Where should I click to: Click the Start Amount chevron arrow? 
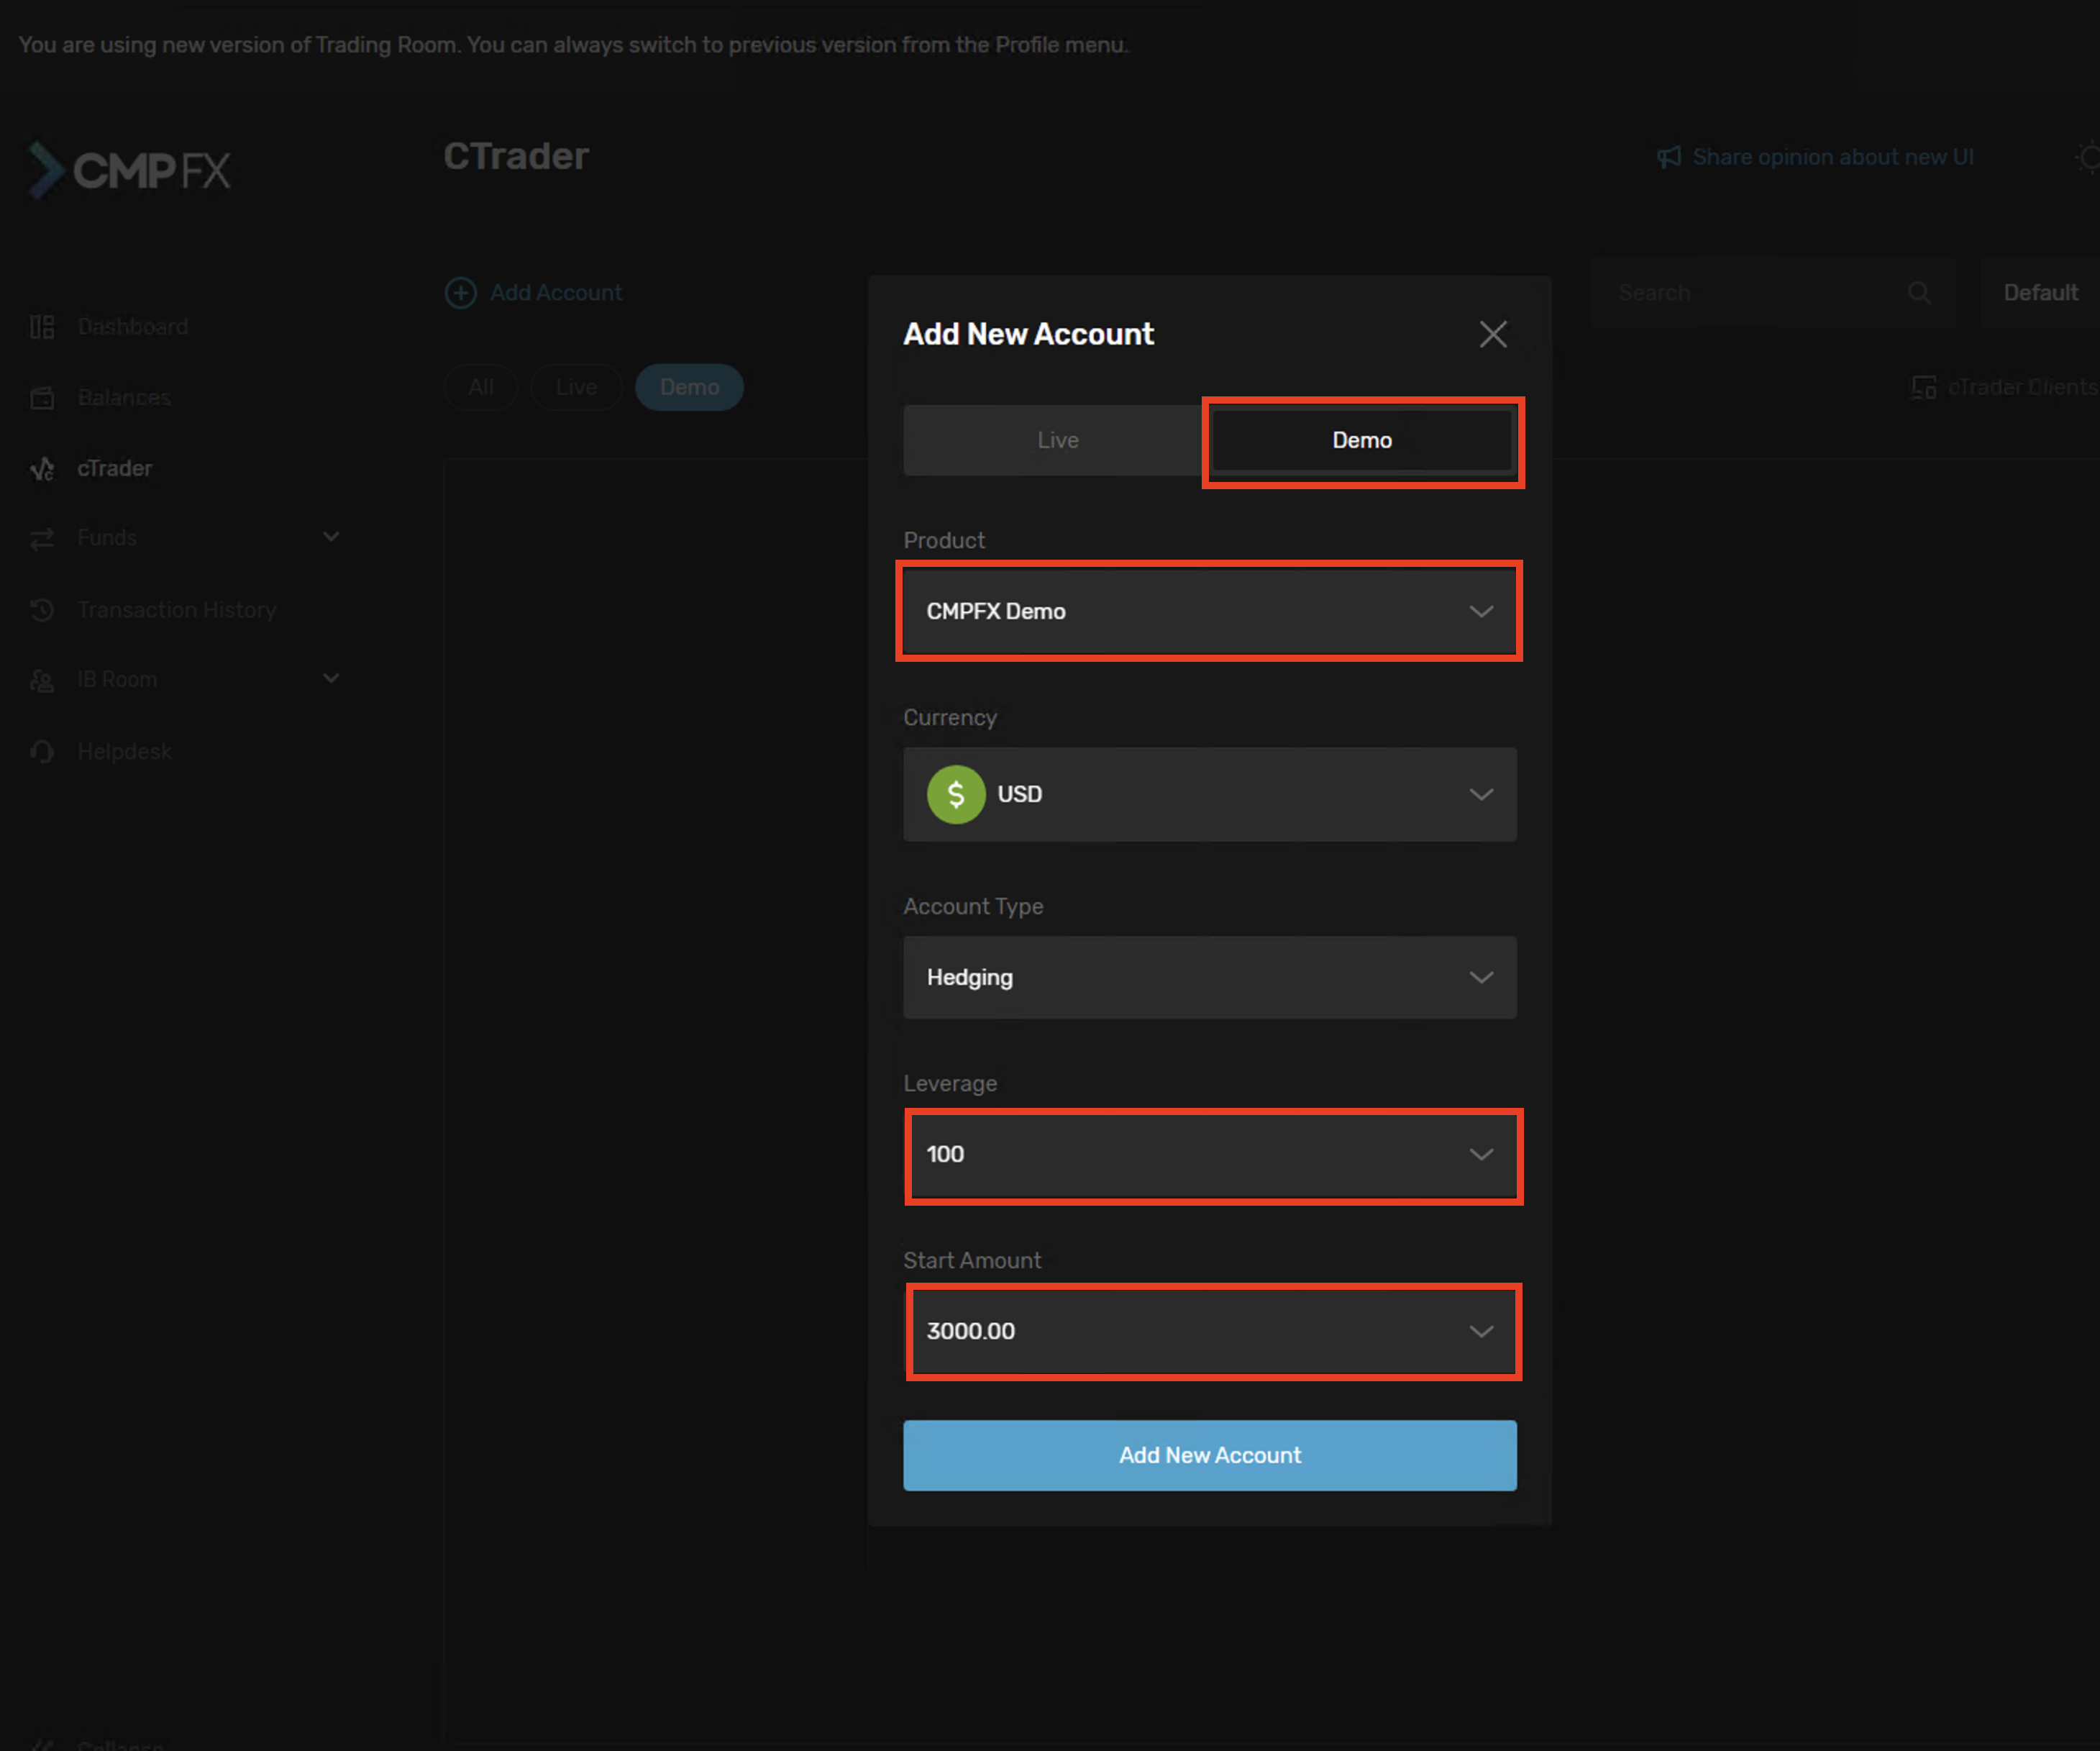tap(1481, 1332)
